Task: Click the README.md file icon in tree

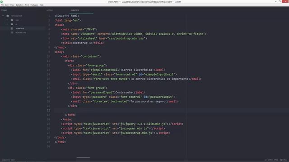Action: click(x=12, y=32)
